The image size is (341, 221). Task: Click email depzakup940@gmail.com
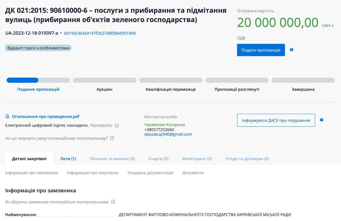(168, 134)
